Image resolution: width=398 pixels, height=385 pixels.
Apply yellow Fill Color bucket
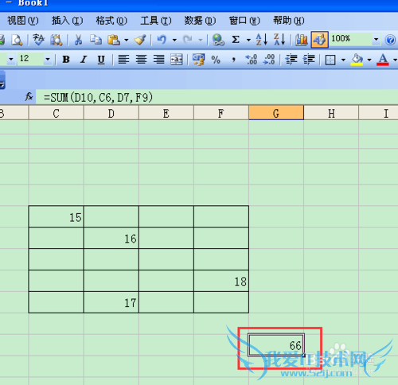click(357, 60)
